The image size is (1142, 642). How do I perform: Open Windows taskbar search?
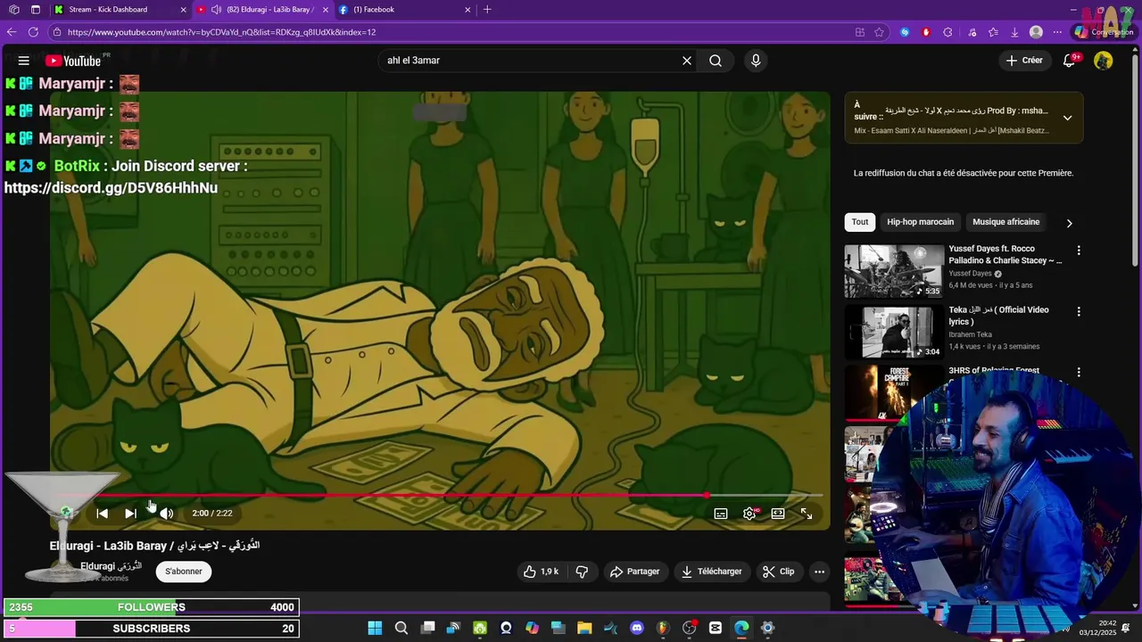pyautogui.click(x=401, y=629)
